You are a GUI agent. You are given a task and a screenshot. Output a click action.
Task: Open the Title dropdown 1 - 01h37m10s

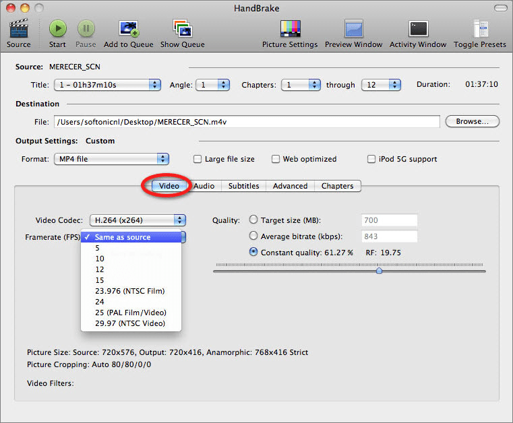click(107, 85)
